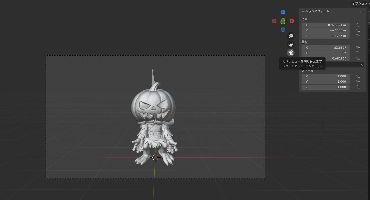
Task: Activate the Move View hand icon
Action: (x=291, y=44)
